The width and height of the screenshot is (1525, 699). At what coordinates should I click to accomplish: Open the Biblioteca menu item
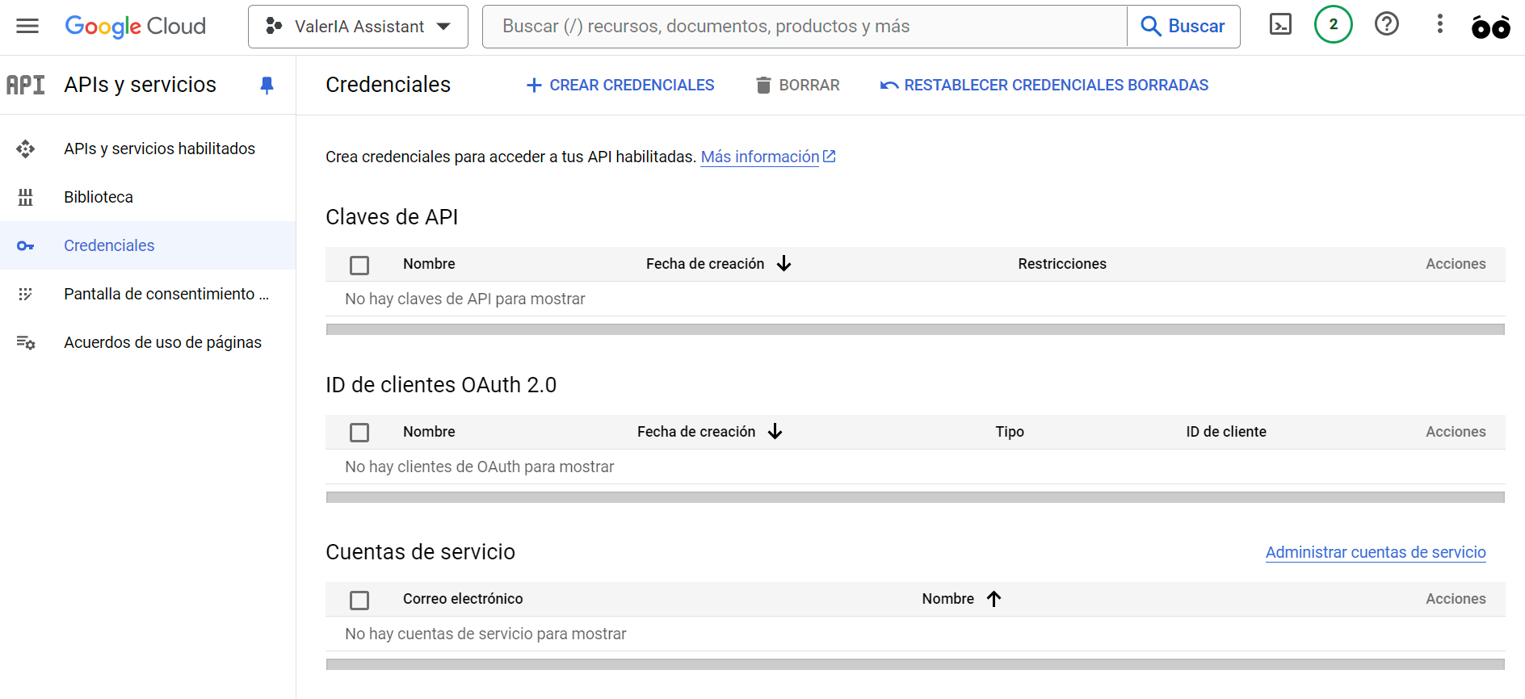[x=148, y=197]
